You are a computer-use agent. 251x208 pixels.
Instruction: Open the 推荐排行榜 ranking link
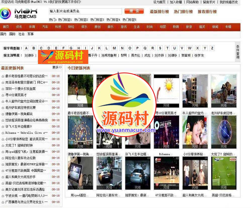[x=207, y=12]
